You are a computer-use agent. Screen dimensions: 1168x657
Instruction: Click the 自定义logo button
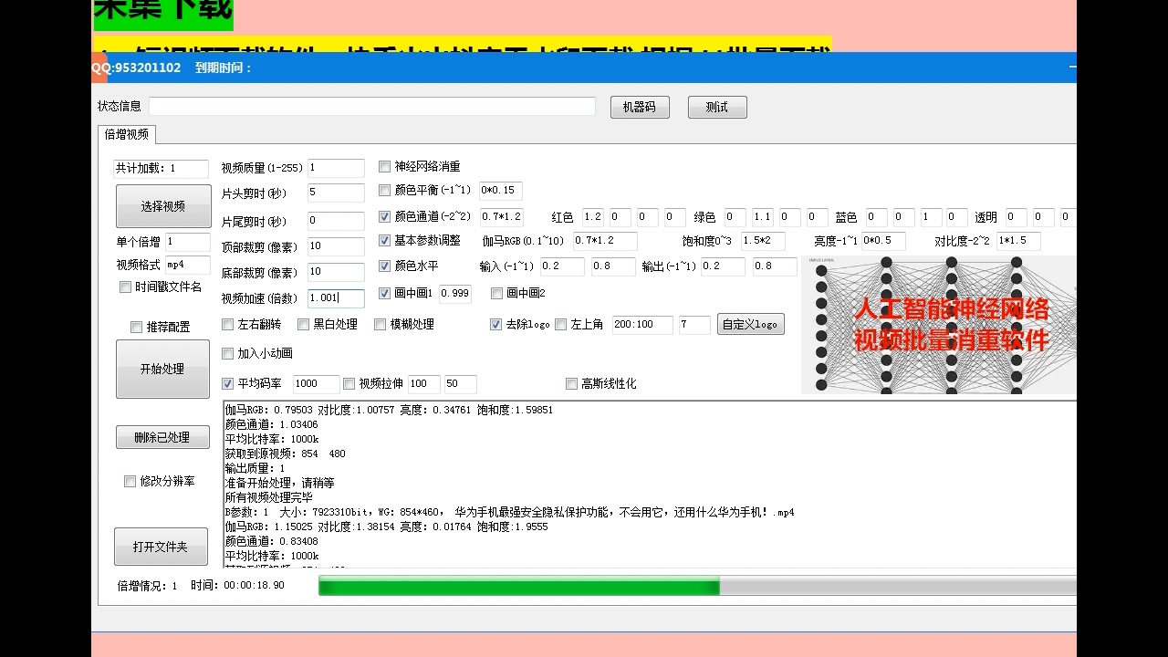750,324
